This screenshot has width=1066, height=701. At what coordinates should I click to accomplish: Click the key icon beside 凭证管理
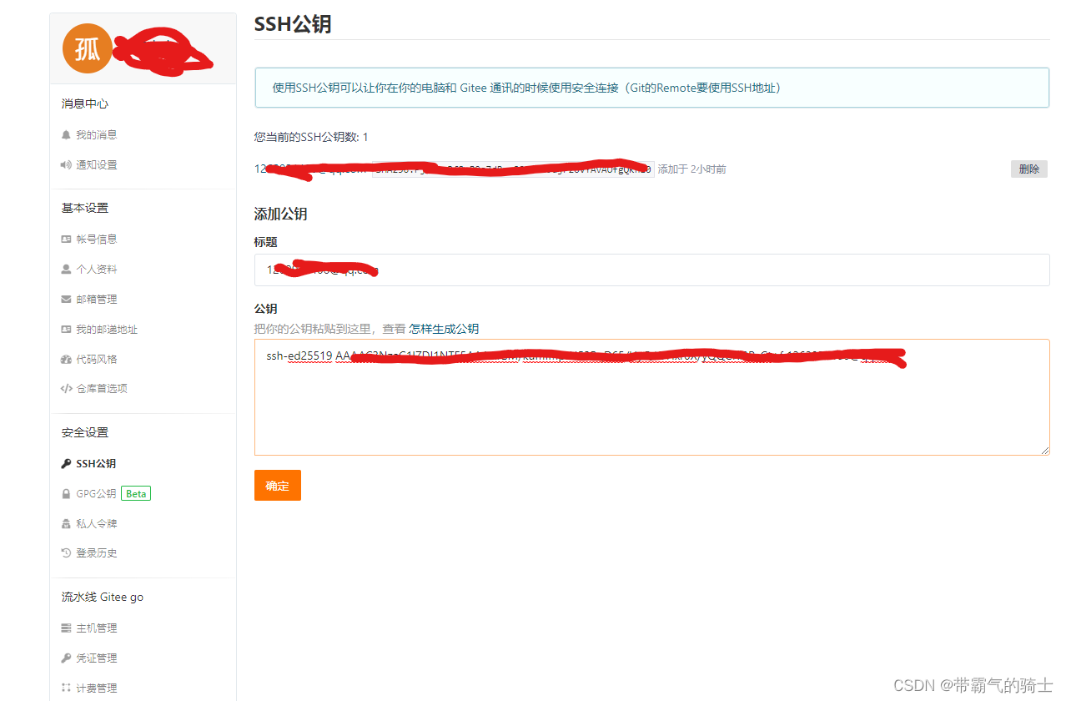(x=66, y=658)
